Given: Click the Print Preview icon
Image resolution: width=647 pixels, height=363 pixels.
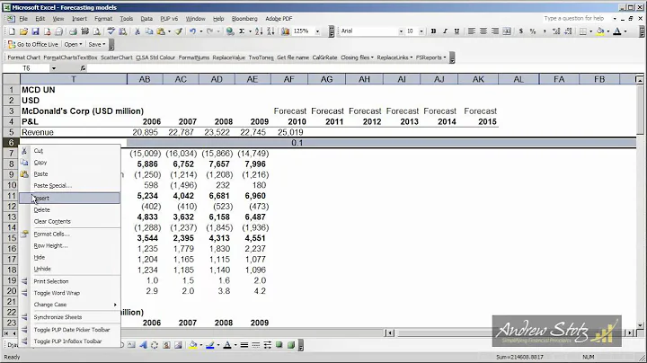Looking at the screenshot, I should [x=96, y=31].
